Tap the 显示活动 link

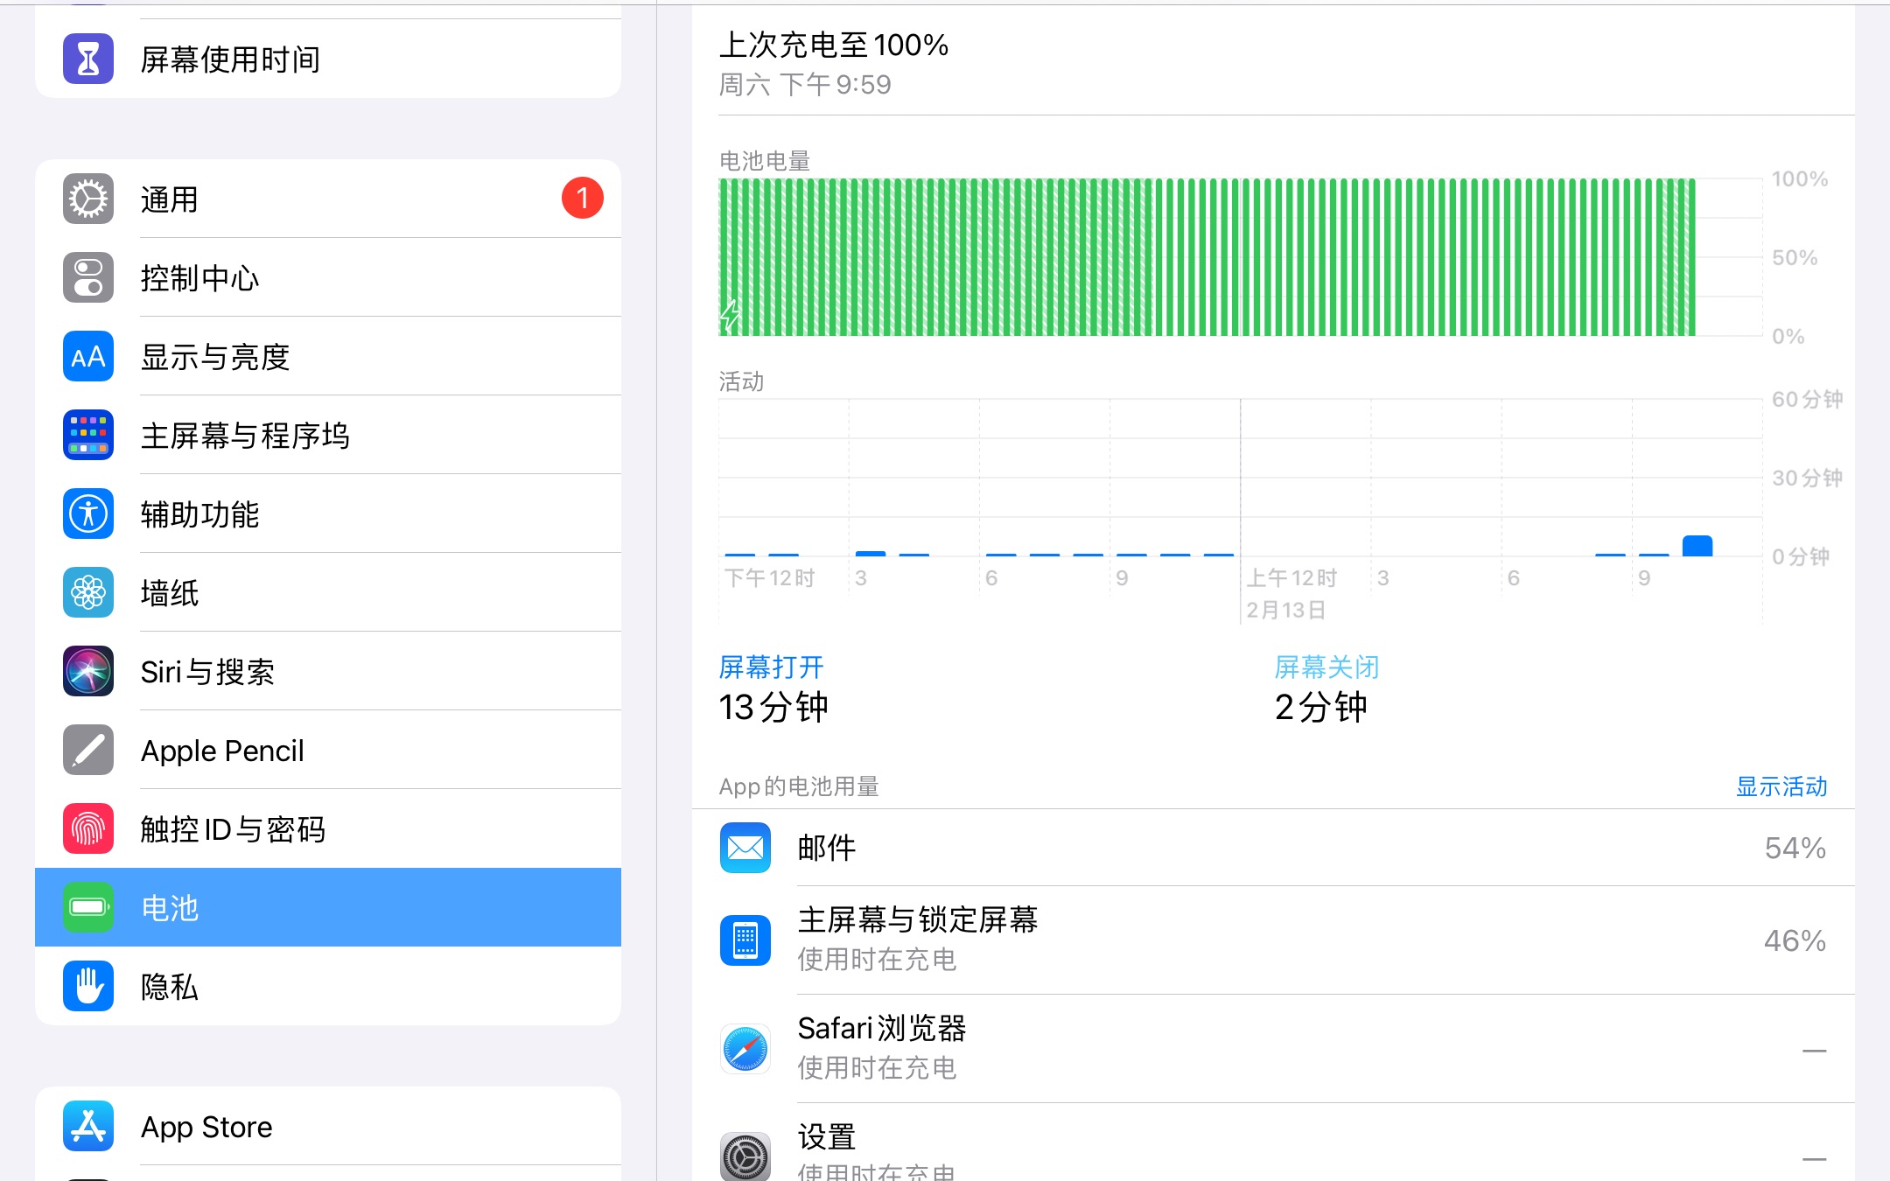pos(1781,786)
